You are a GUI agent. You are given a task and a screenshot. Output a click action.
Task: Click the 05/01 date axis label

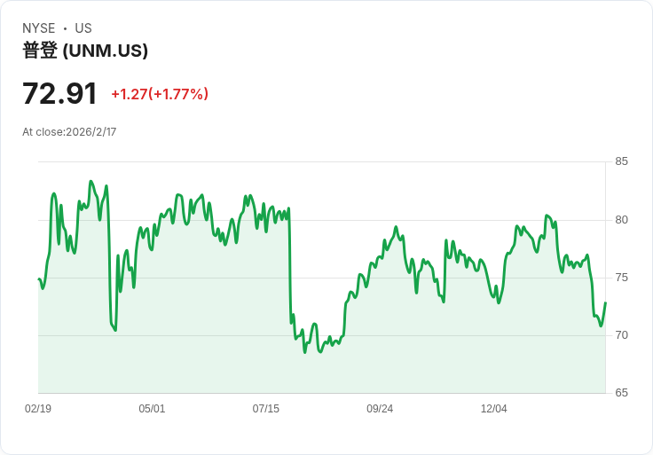(x=152, y=409)
